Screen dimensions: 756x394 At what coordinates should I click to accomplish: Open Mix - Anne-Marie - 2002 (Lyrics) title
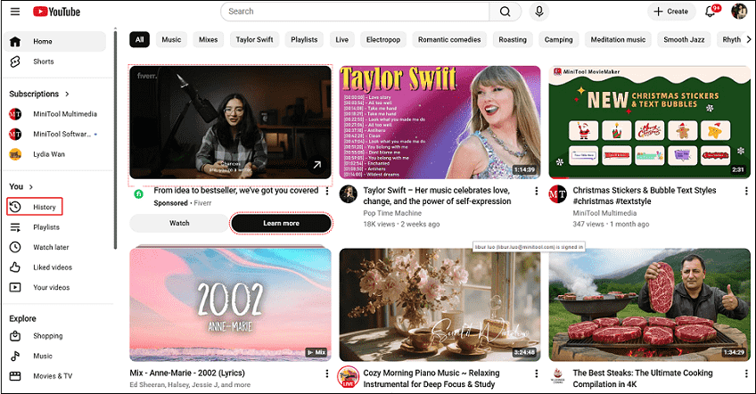pos(187,373)
